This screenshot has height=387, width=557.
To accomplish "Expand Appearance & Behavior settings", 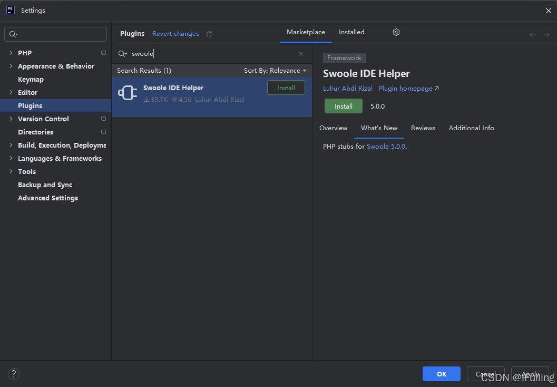I will pos(11,66).
